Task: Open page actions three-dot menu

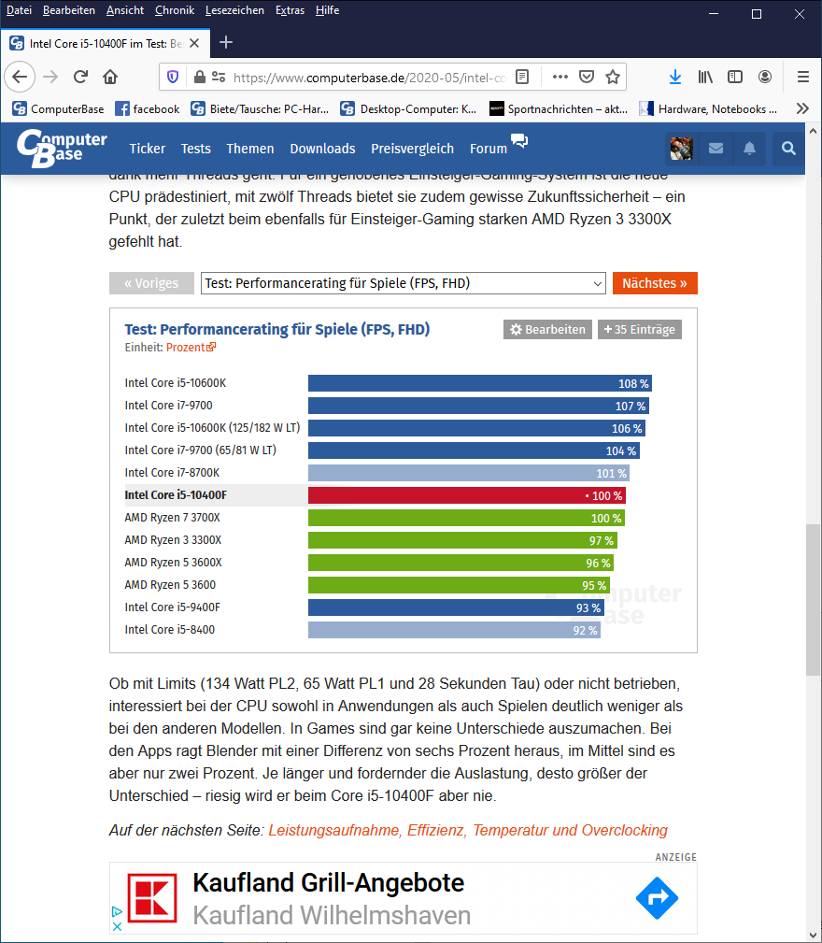Action: coord(560,77)
